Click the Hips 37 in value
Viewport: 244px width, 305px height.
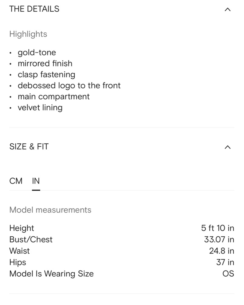tap(225, 262)
